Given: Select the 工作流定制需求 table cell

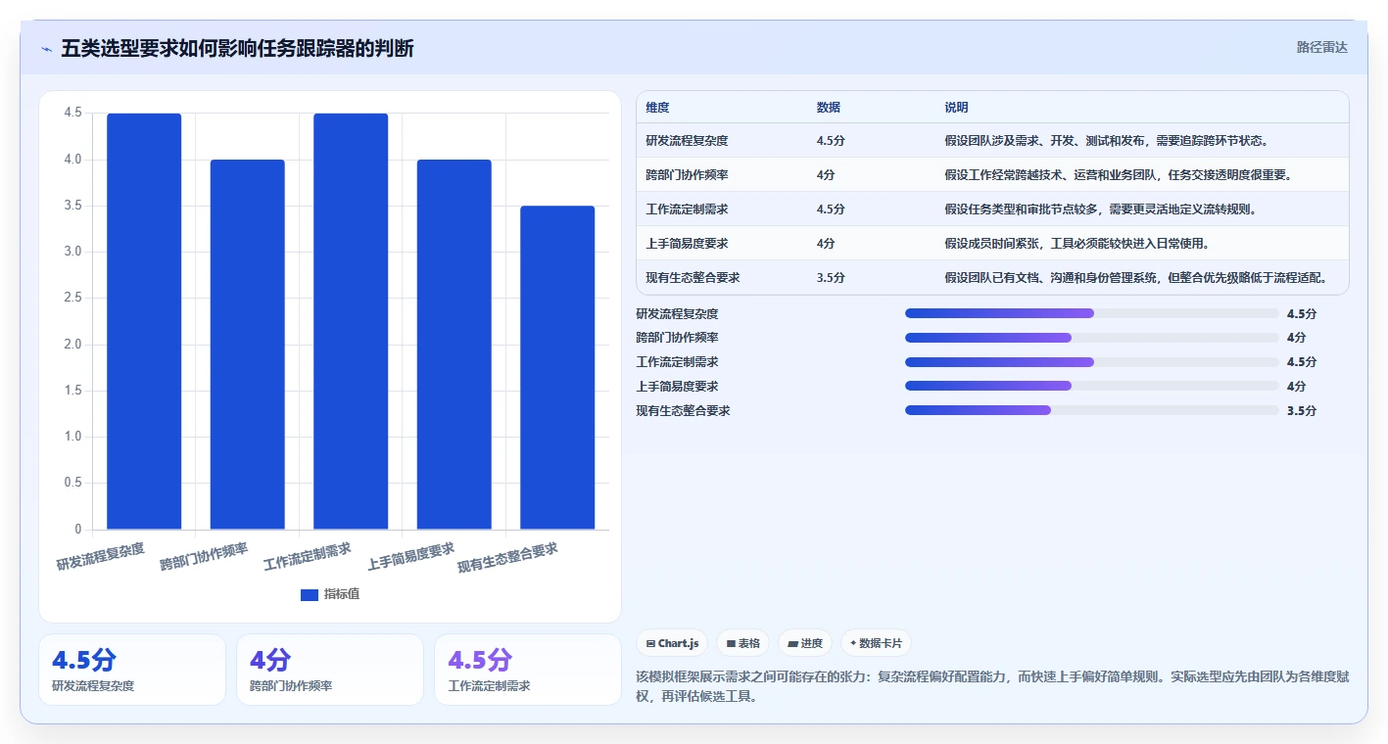Looking at the screenshot, I should coord(687,209).
